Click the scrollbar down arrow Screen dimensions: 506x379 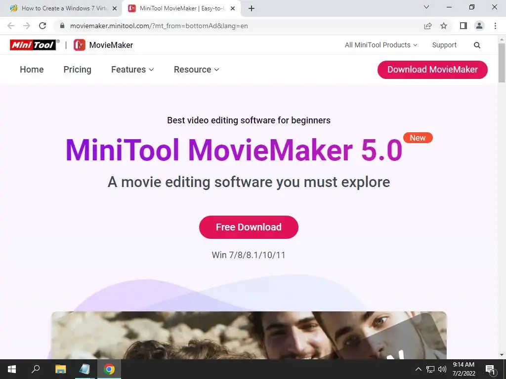click(x=502, y=355)
